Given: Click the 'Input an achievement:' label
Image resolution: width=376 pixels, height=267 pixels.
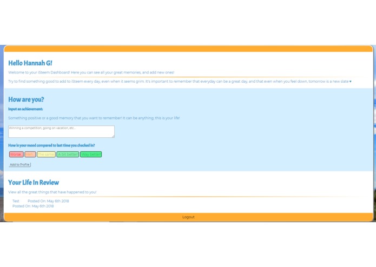Looking at the screenshot, I should [25, 109].
